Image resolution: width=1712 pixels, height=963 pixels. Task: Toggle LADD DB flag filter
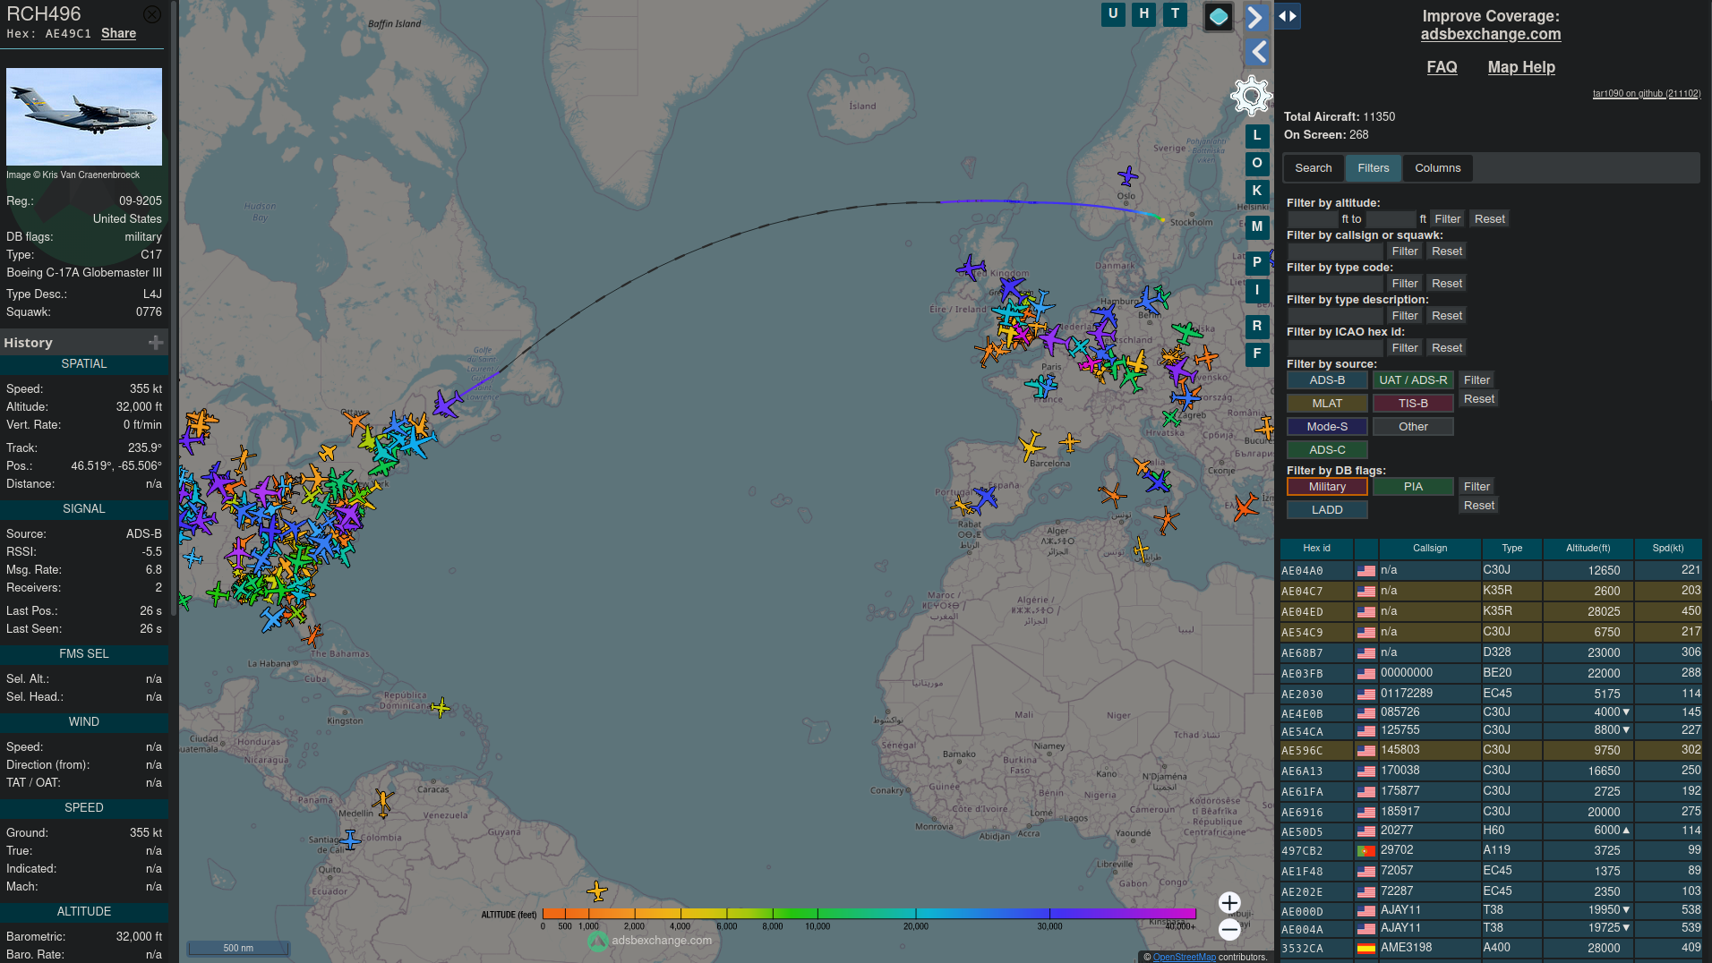[x=1327, y=510]
